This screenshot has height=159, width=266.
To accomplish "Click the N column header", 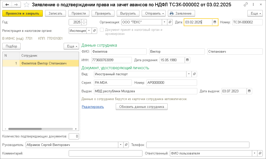I will (11, 56).
